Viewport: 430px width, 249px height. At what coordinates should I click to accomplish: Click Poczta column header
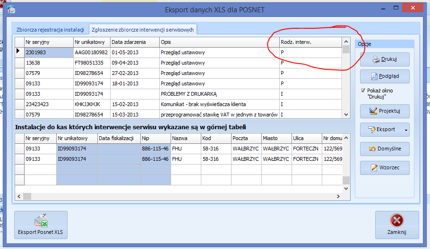[246, 139]
